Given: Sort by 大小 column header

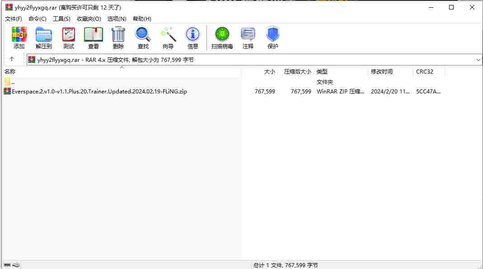Looking at the screenshot, I should pos(270,72).
